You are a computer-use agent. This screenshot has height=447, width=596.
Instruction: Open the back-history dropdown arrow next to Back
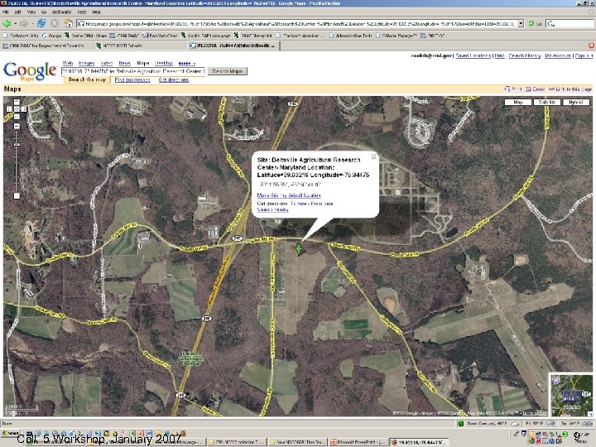coord(14,23)
